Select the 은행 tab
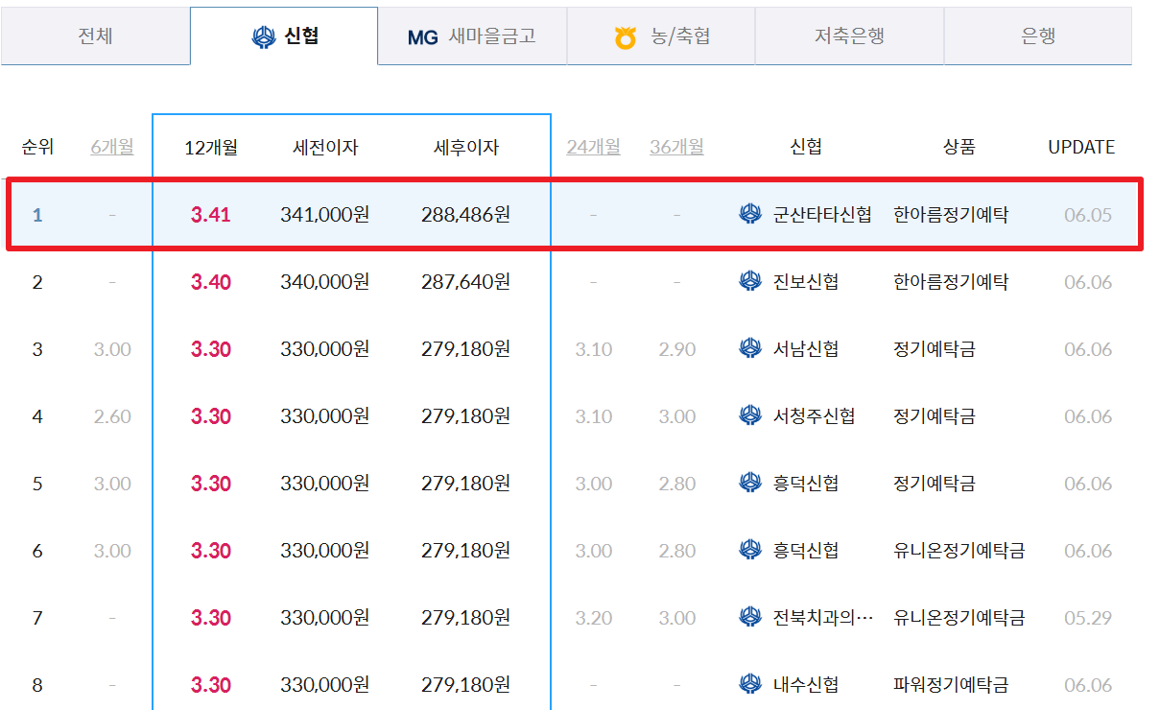 click(1038, 36)
